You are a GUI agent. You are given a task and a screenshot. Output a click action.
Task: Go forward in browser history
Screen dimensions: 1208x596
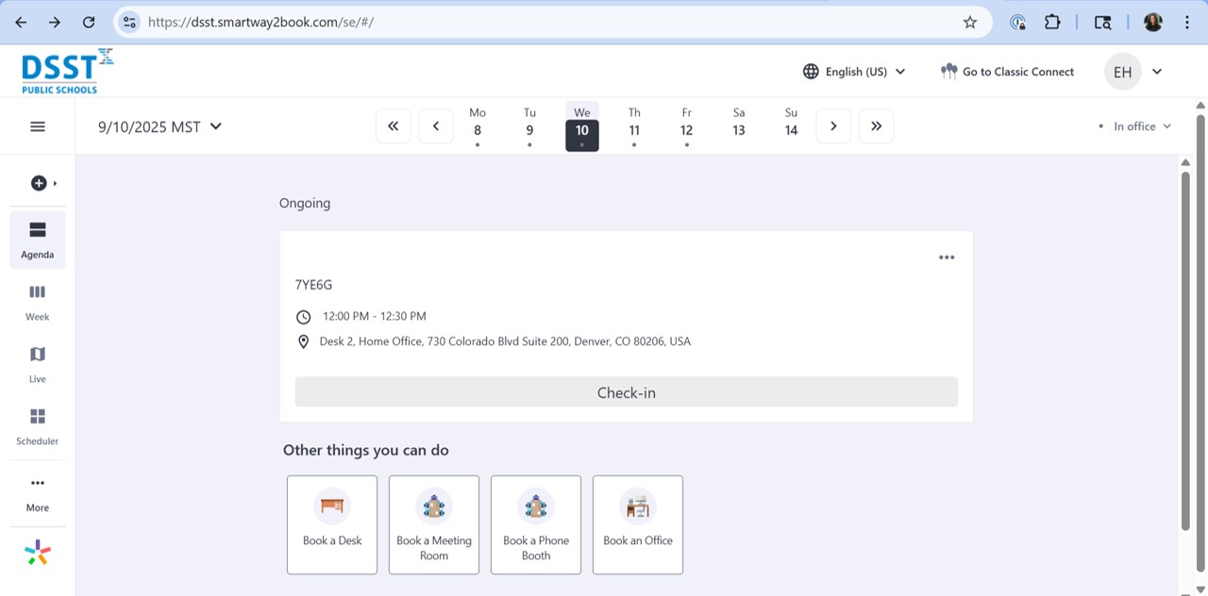55,22
